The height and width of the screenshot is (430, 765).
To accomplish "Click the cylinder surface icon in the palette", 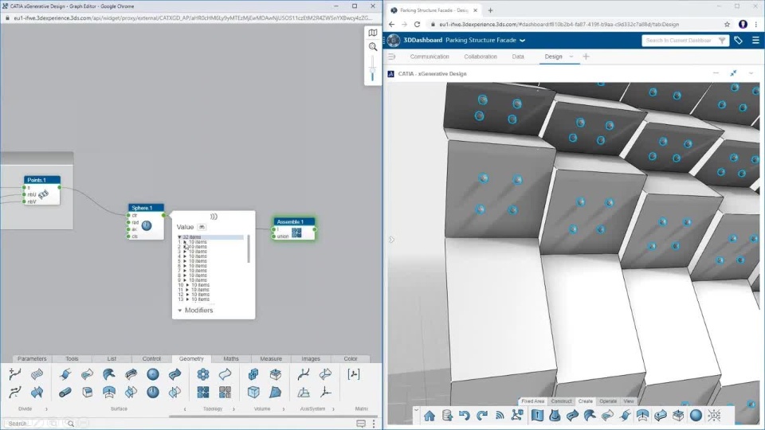I will [x=65, y=392].
